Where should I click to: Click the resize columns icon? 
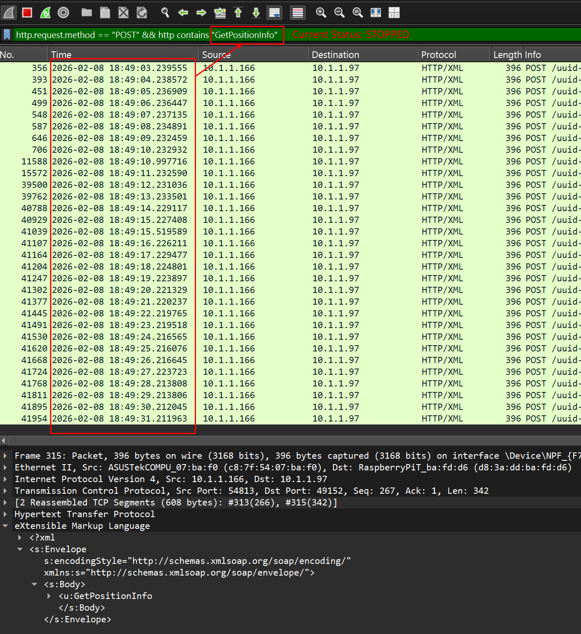pos(376,13)
